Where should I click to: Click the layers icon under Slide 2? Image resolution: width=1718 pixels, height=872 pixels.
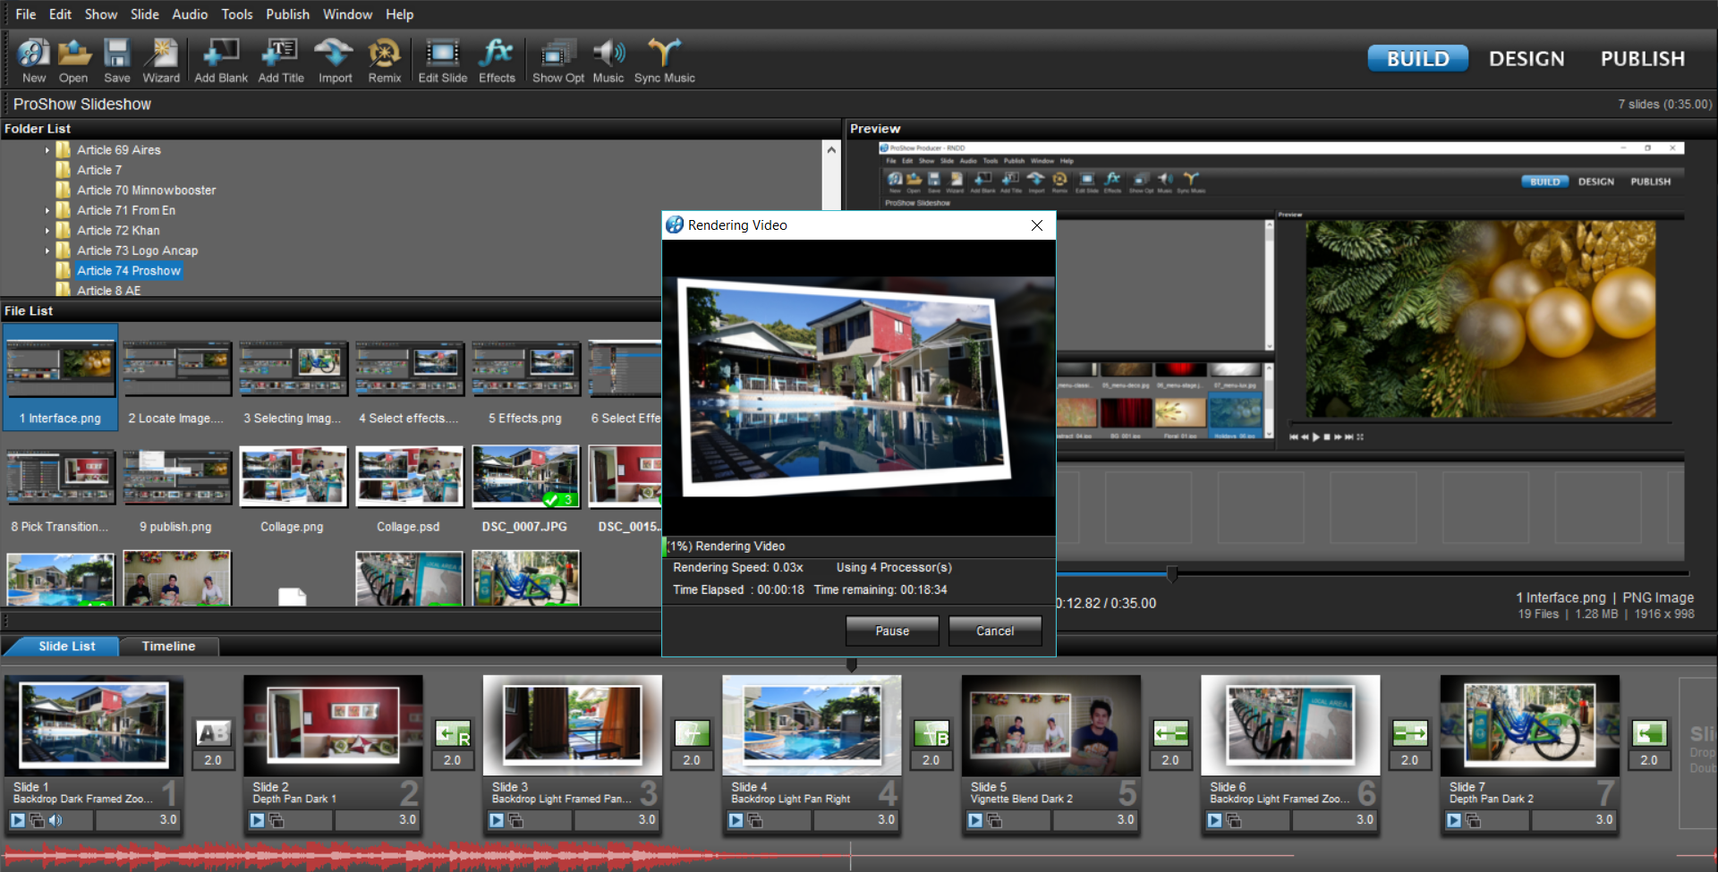click(x=276, y=820)
